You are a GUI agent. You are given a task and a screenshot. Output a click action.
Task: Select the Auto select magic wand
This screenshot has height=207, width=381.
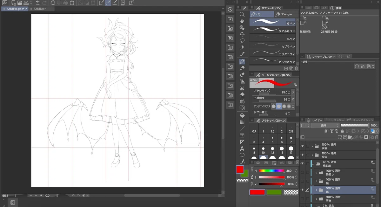click(242, 48)
